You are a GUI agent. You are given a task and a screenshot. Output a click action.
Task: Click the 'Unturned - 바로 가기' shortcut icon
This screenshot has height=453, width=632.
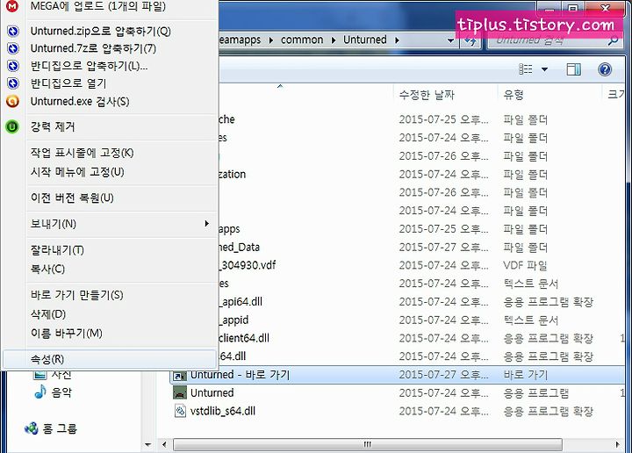180,375
